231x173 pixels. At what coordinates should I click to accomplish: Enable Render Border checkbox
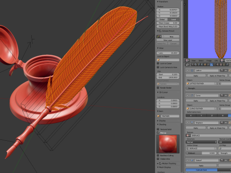tap(158, 88)
